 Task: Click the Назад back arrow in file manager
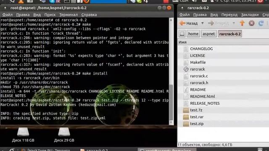[x=188, y=23]
